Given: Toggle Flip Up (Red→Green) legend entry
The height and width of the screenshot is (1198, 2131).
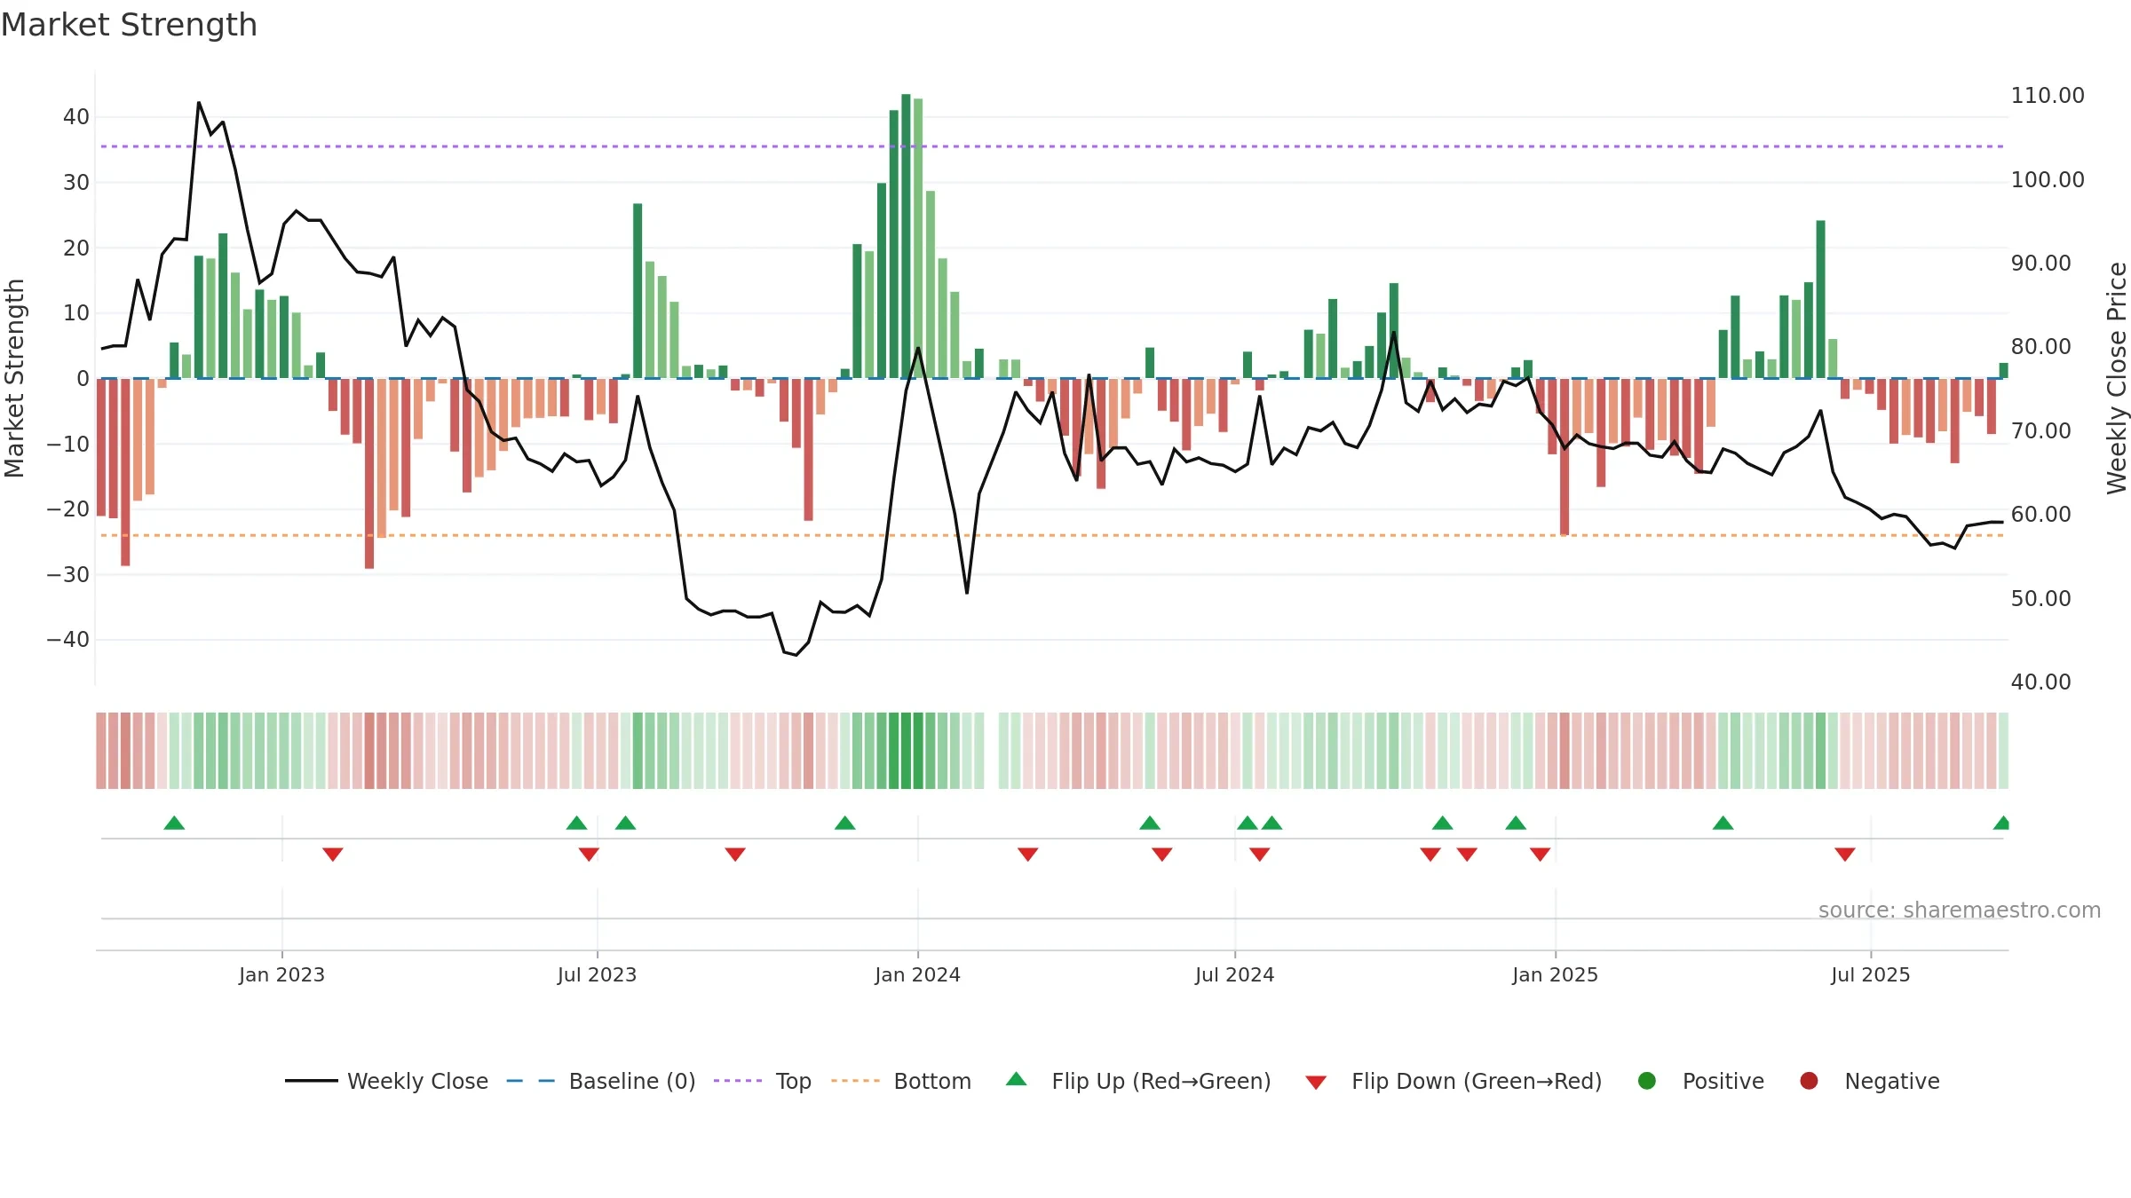Looking at the screenshot, I should coord(1138,1081).
